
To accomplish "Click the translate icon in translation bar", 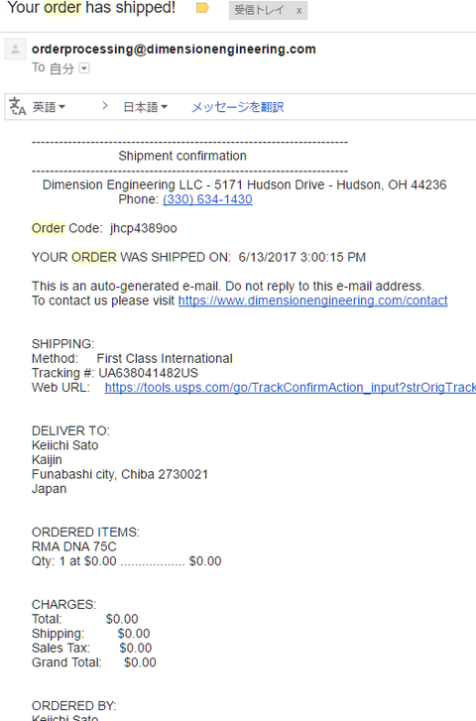I will tap(18, 107).
